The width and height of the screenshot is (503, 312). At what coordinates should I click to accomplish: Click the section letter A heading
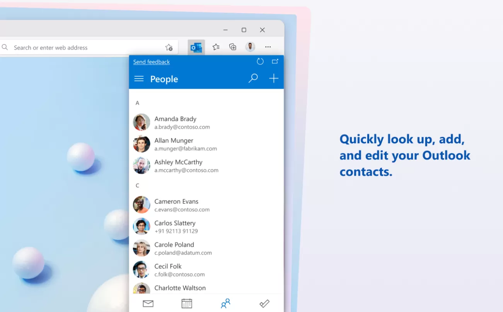tap(137, 103)
